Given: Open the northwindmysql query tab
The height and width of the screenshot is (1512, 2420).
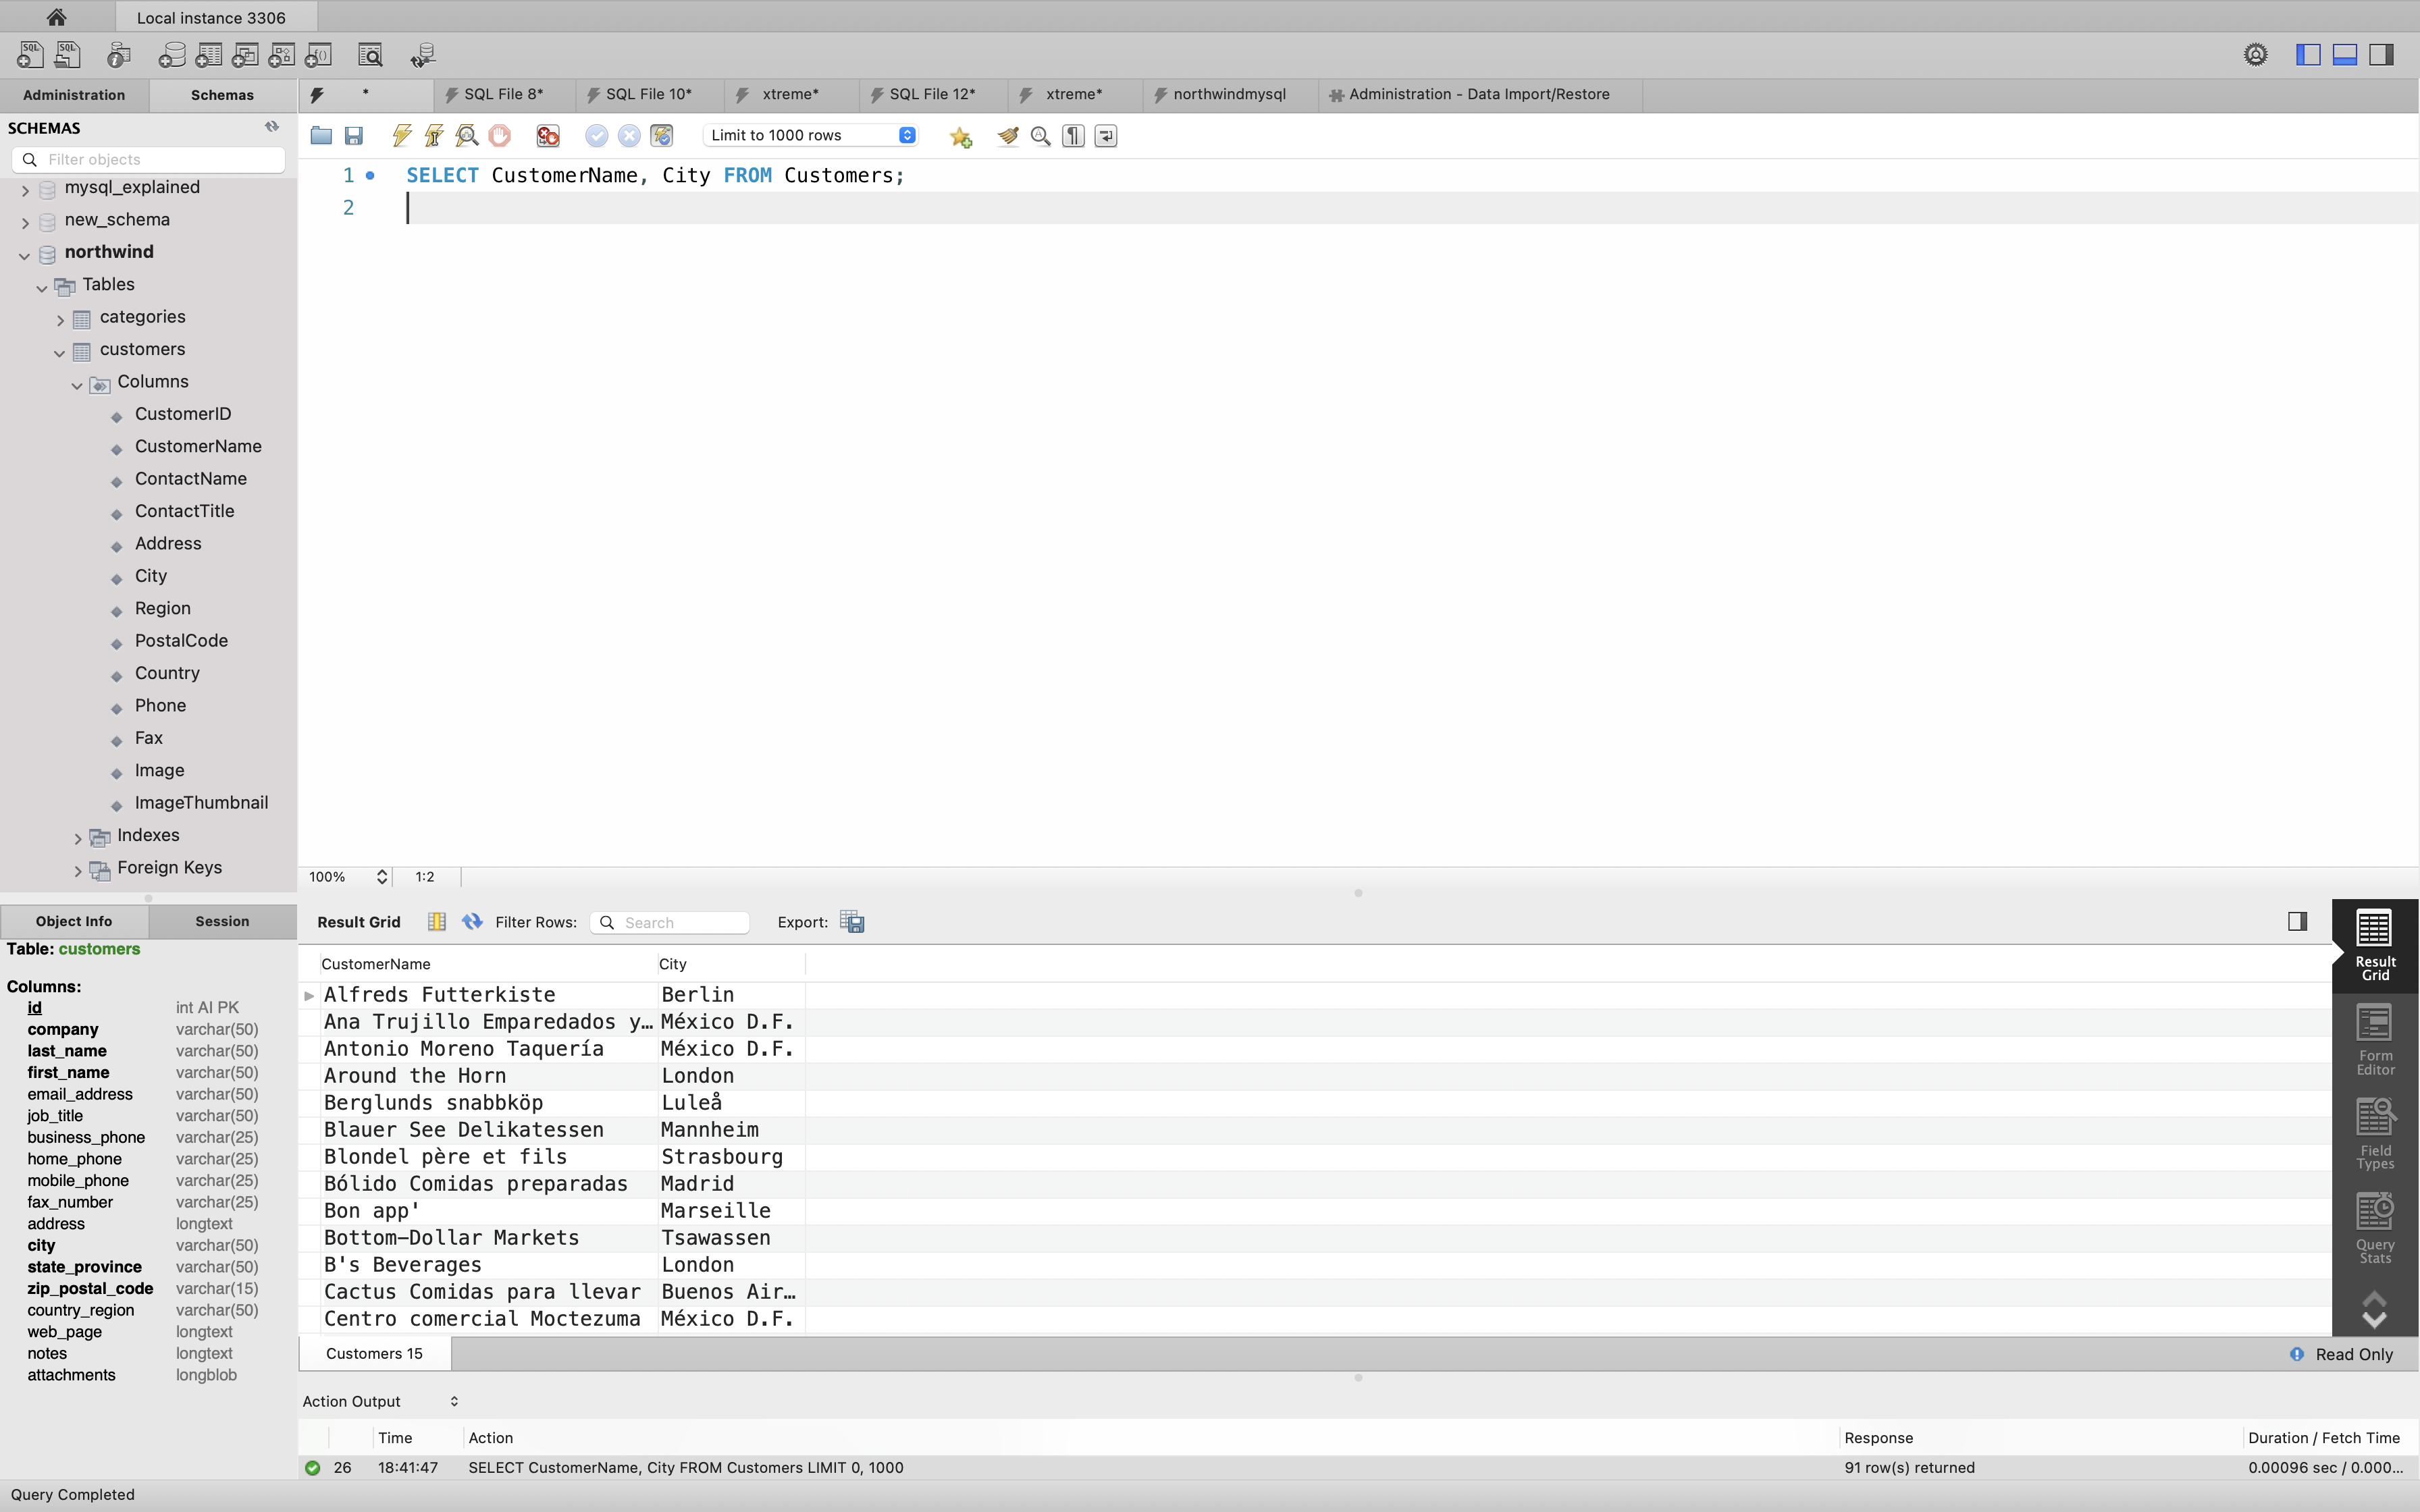Looking at the screenshot, I should 1228,94.
